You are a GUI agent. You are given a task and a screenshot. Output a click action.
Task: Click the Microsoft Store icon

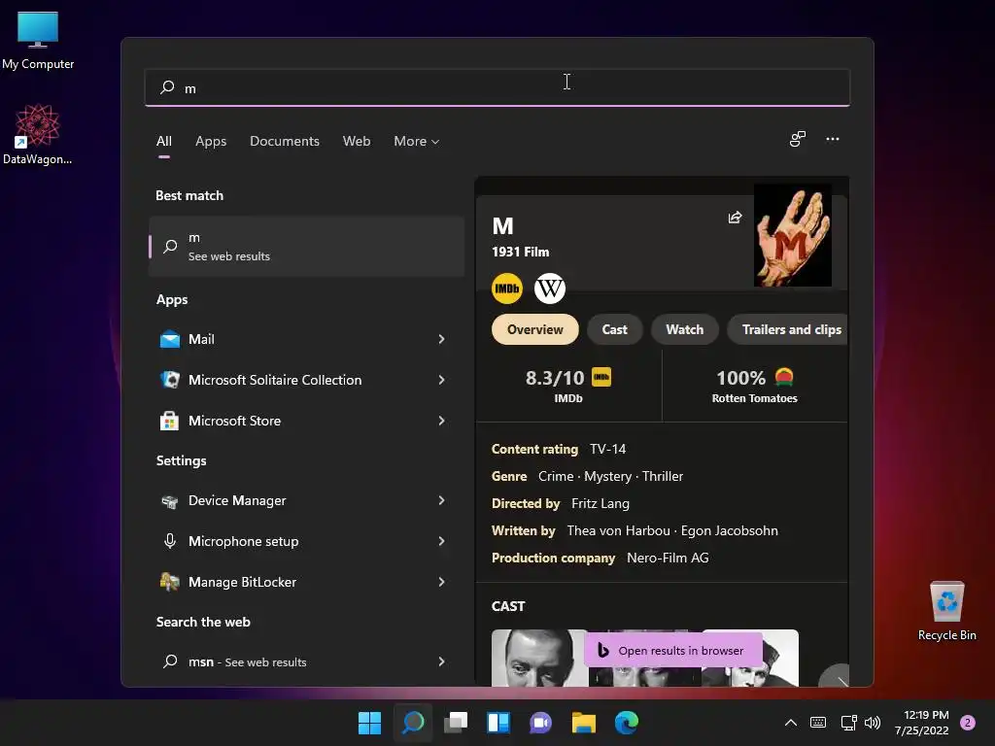169,421
